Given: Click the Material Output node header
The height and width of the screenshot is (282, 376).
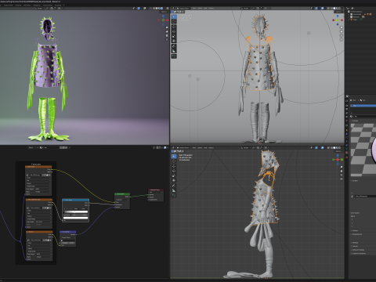Looking at the screenshot, I should click(156, 190).
